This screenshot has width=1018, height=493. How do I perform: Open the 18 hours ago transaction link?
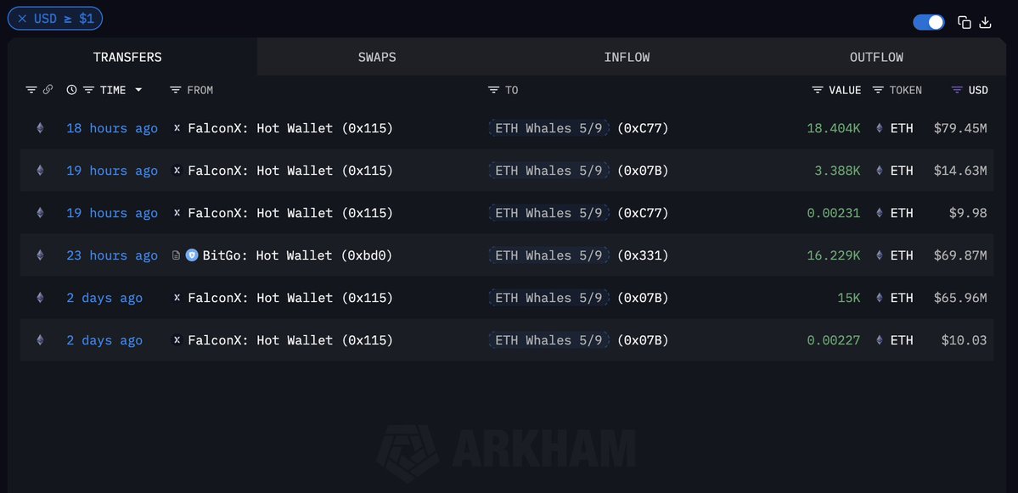[x=112, y=128]
